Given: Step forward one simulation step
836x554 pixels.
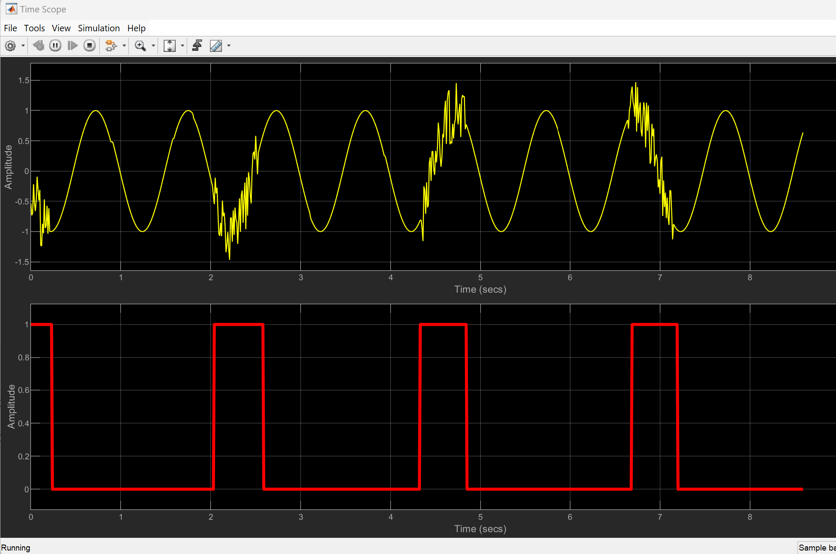Looking at the screenshot, I should point(72,46).
